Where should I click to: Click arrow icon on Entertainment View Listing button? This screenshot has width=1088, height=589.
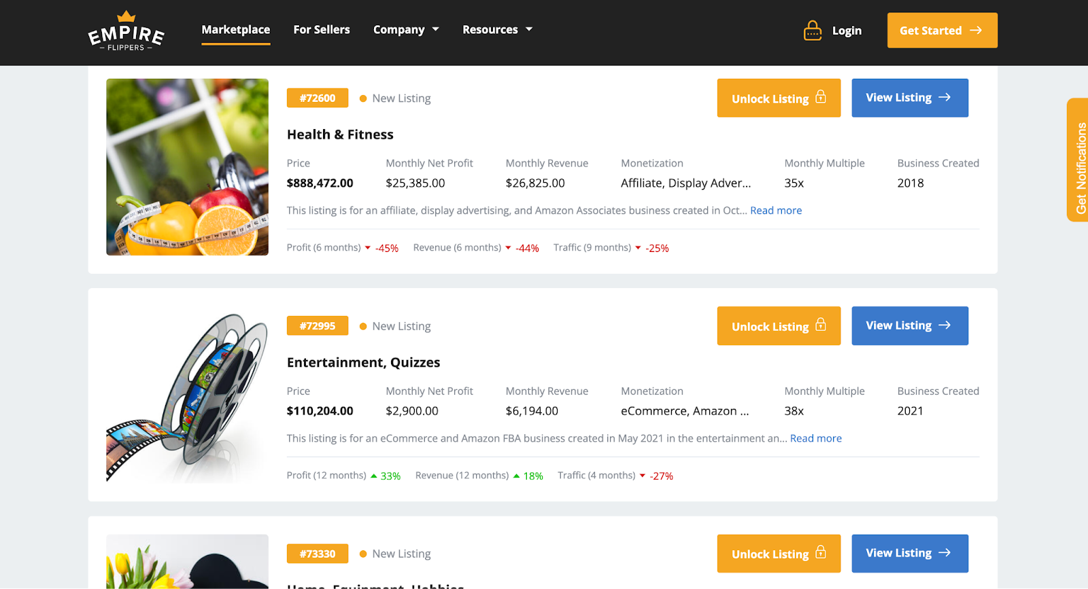pyautogui.click(x=945, y=325)
